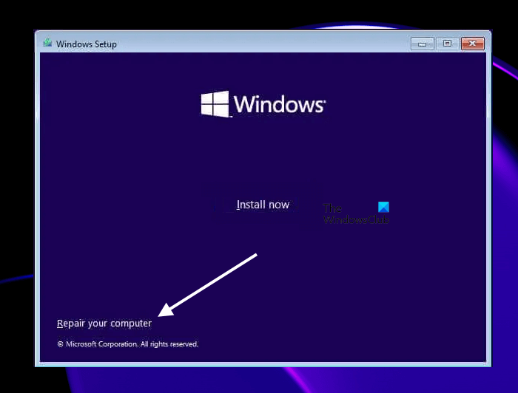
Task: Click the Microsoft Corporation copyright text
Action: pyautogui.click(x=127, y=344)
